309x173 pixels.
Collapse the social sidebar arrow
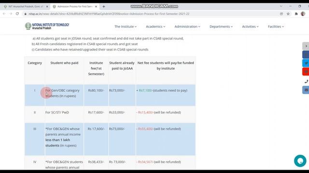tap(306, 46)
